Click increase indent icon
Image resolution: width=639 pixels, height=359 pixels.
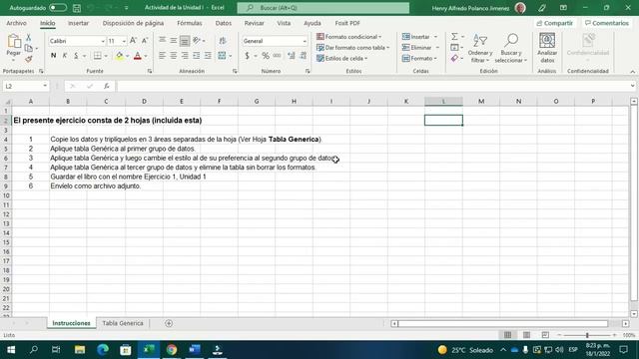coord(208,56)
